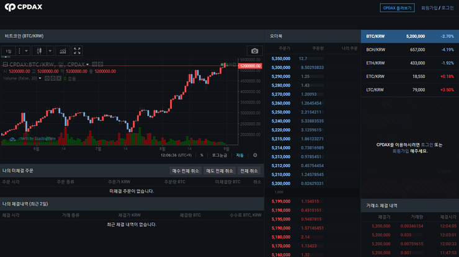Click the 5,180,000 bid price
Viewport: 459px width, 257px height.
pos(281,237)
